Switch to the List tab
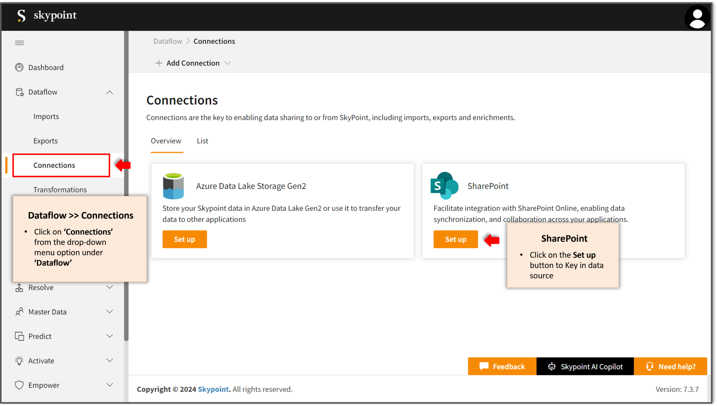717x406 pixels. (x=202, y=141)
